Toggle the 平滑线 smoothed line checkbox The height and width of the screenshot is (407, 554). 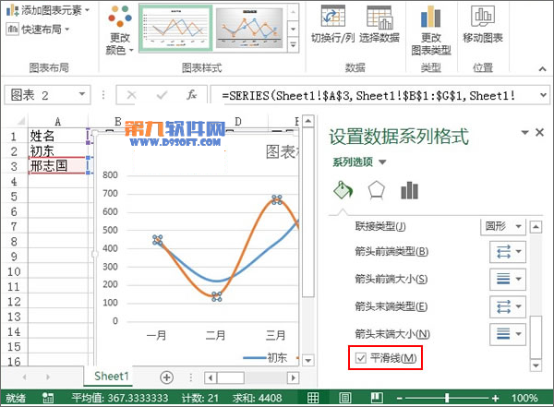[x=361, y=358]
